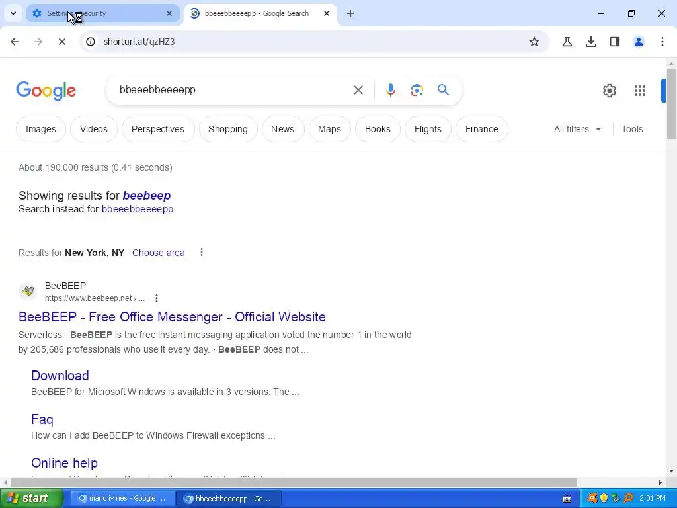The image size is (677, 508).
Task: Open BeeBEEP Free Office Messenger result
Action: (173, 317)
